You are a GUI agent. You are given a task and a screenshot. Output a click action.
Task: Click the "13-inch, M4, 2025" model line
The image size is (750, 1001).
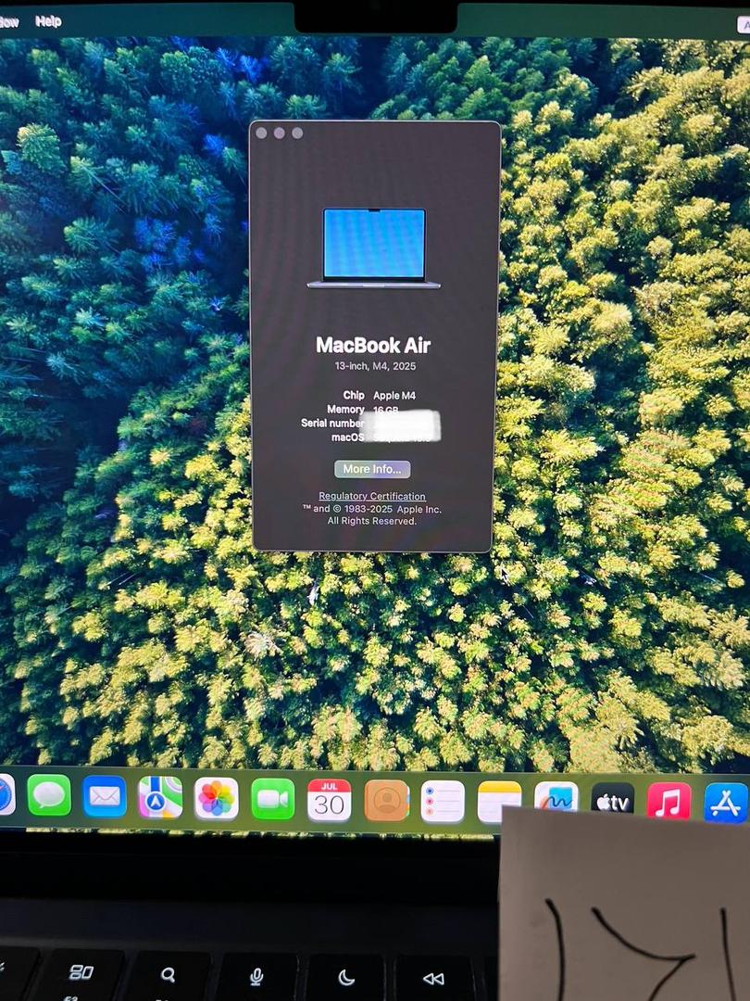point(375,366)
